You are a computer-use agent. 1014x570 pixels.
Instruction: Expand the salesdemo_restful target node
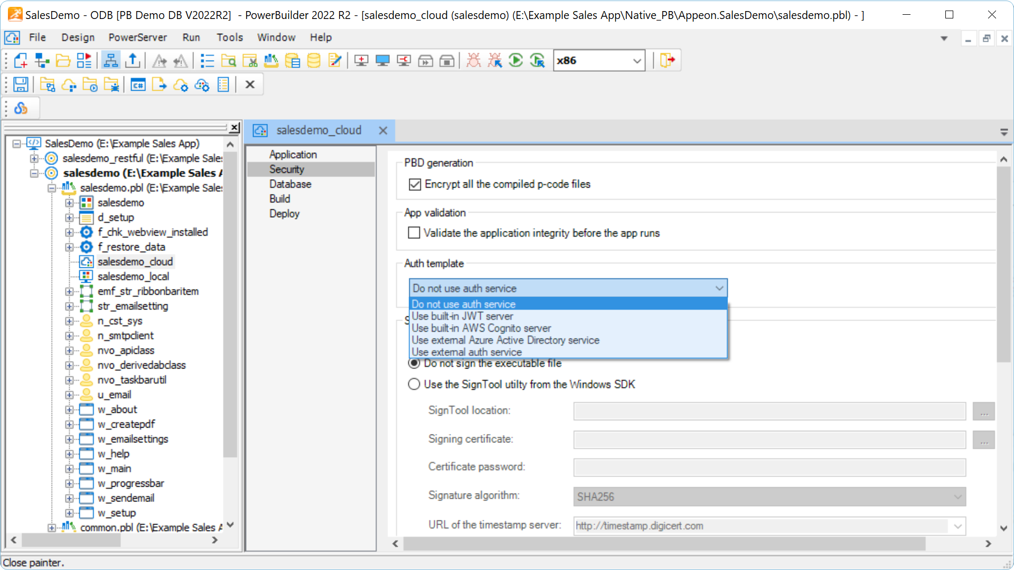coord(34,158)
